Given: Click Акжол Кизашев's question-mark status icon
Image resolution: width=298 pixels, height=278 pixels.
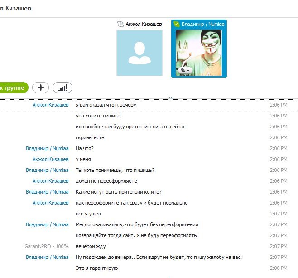Looking at the screenshot, I should pos(120,24).
